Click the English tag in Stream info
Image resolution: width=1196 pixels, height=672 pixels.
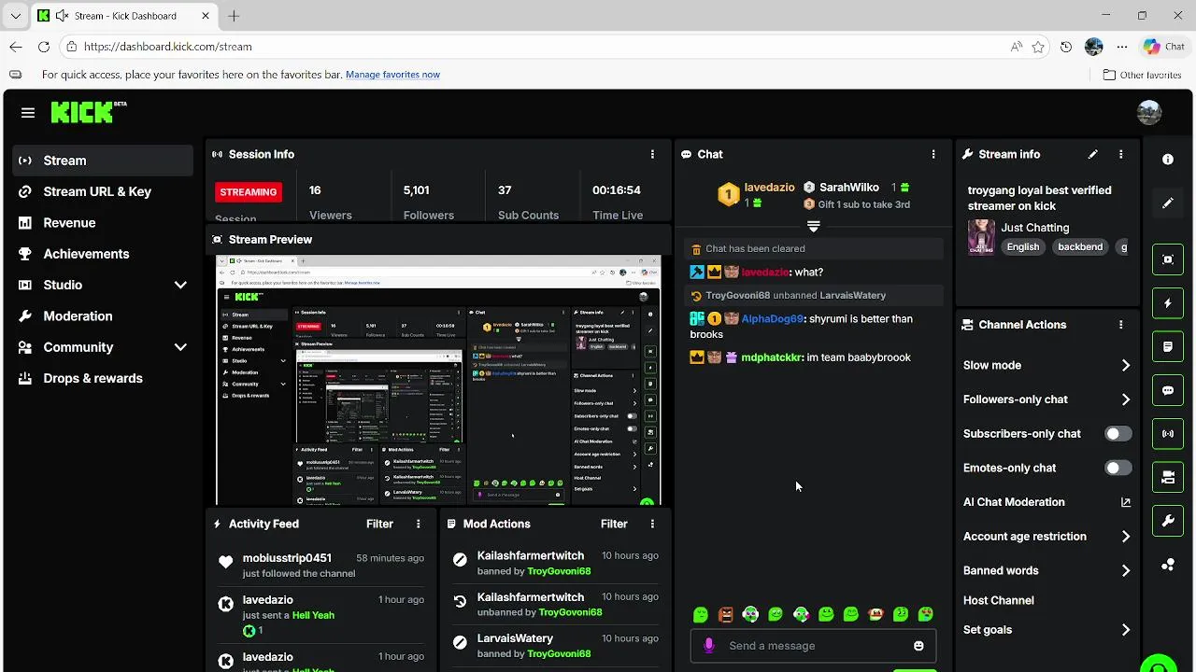(1023, 247)
